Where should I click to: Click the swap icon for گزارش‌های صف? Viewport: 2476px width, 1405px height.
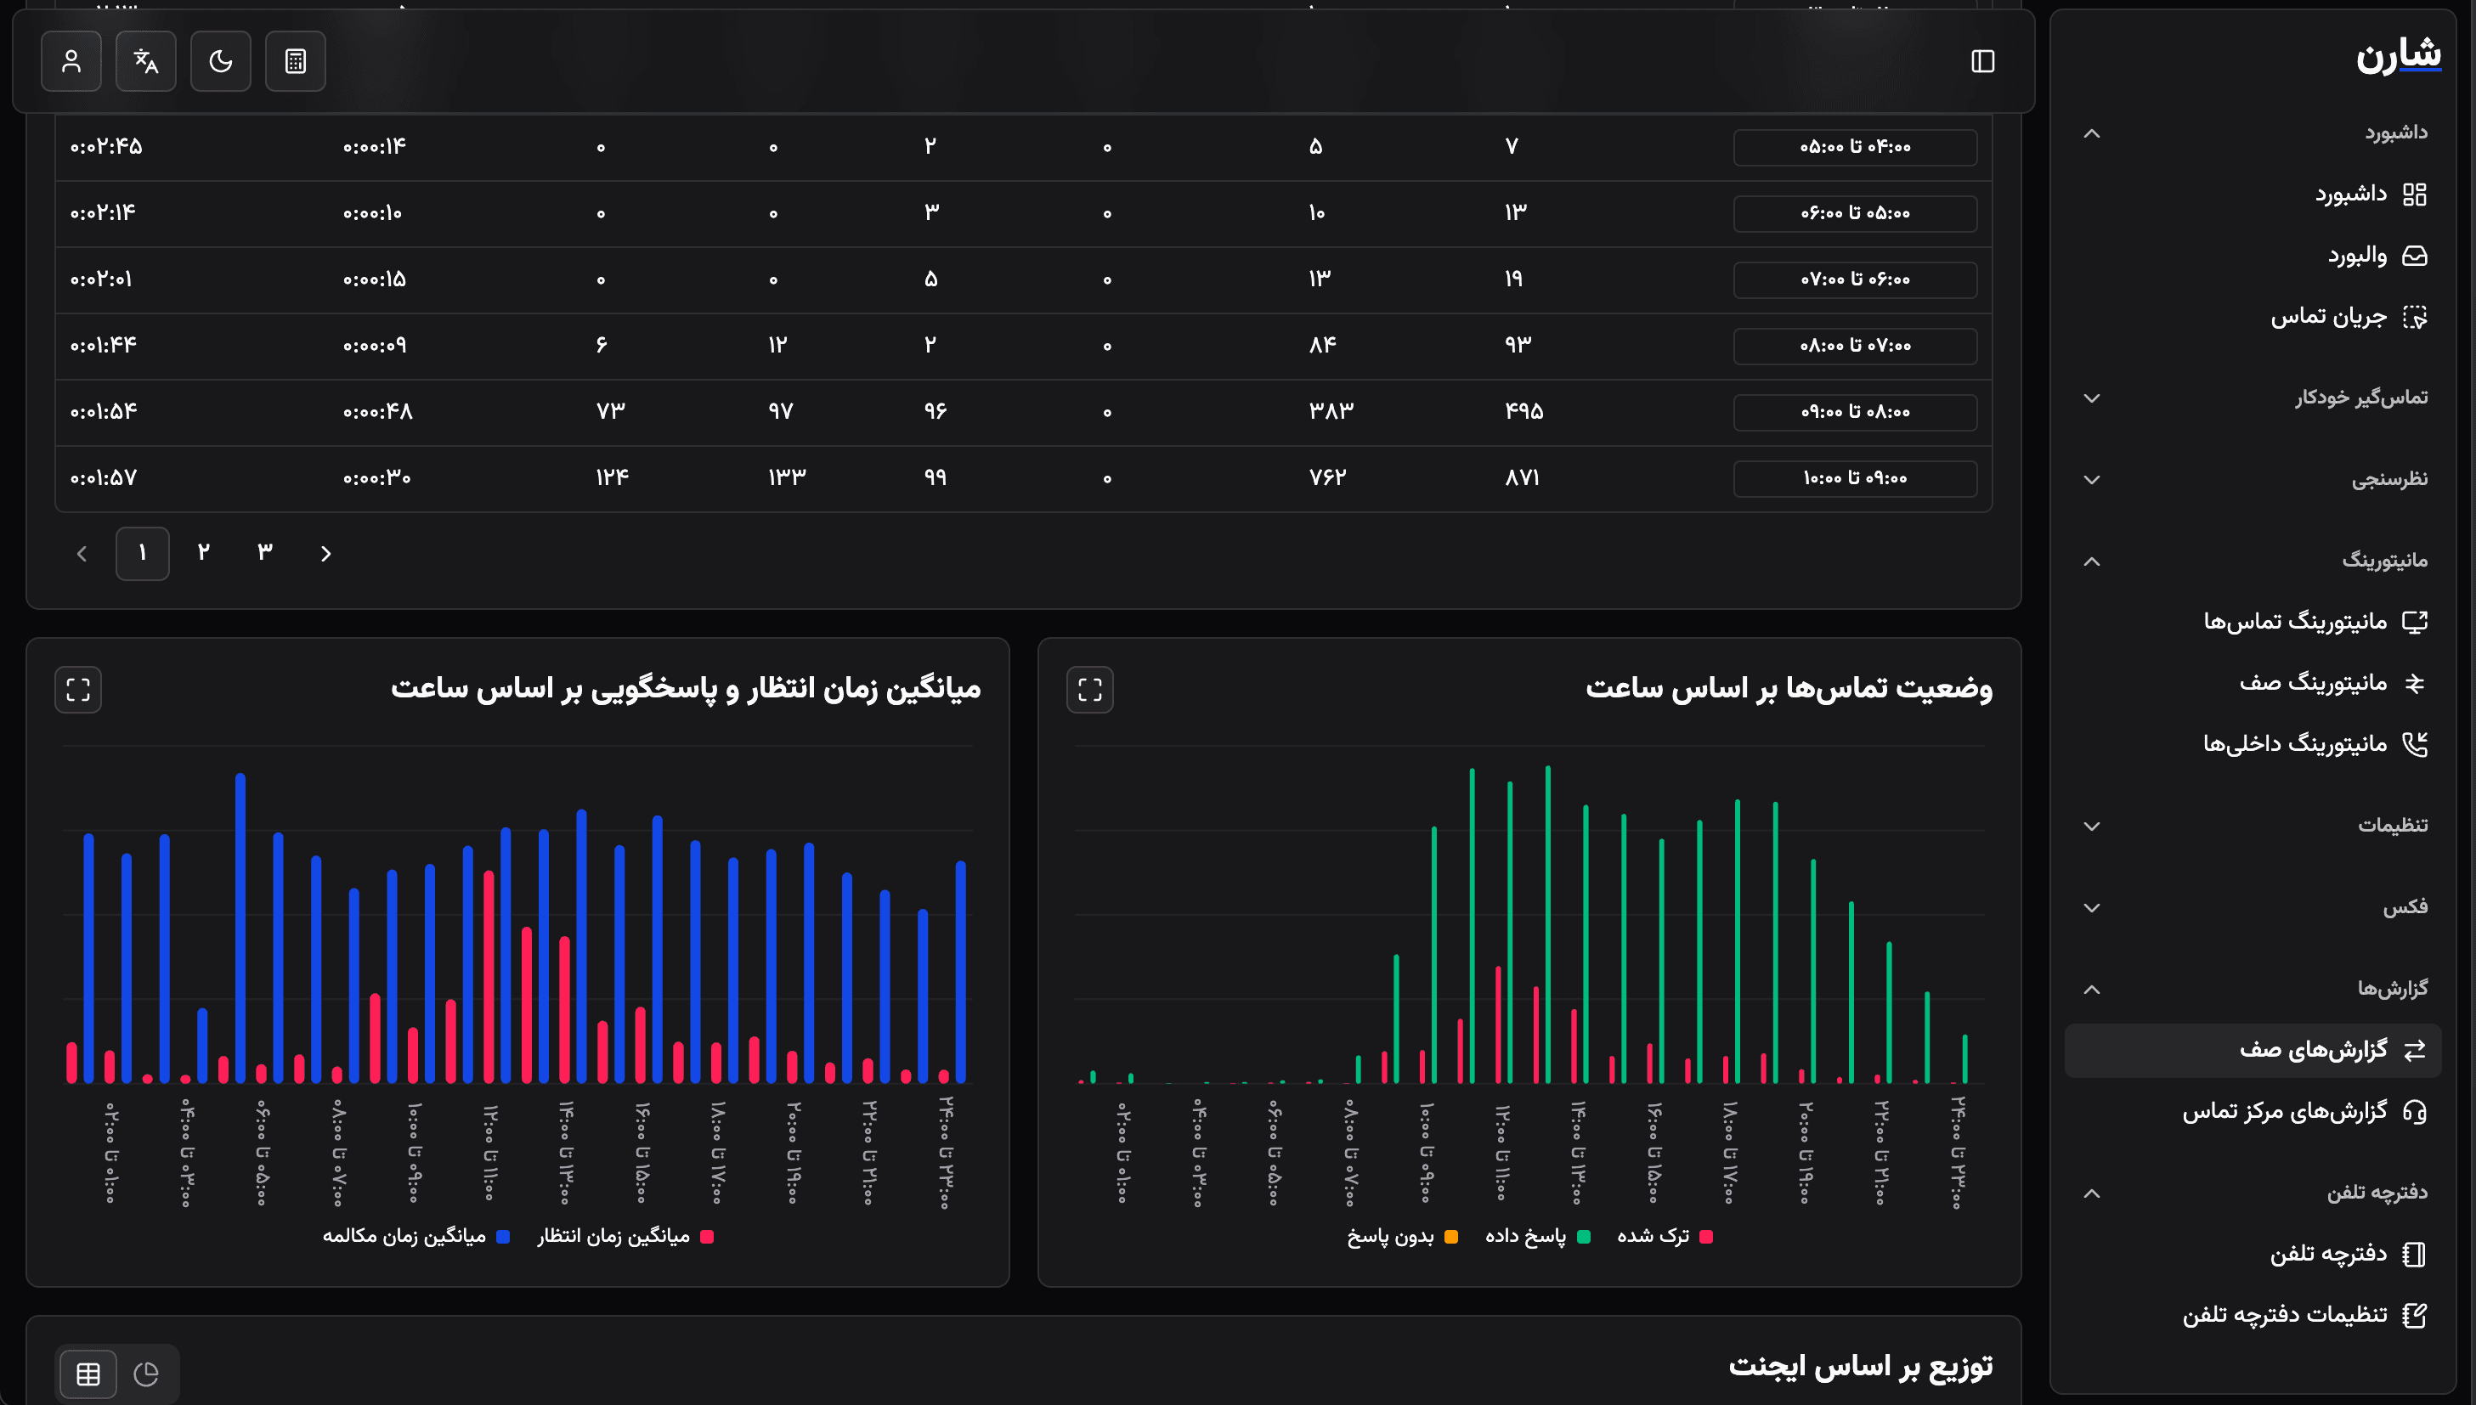pos(2414,1050)
